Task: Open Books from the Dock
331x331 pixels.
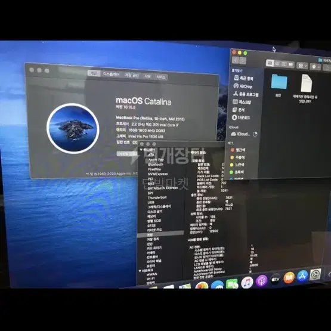Action: (x=289, y=277)
